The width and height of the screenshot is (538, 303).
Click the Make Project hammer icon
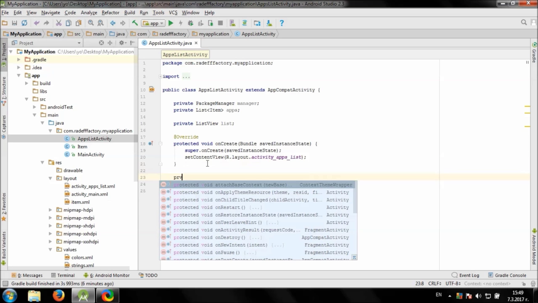click(135, 23)
